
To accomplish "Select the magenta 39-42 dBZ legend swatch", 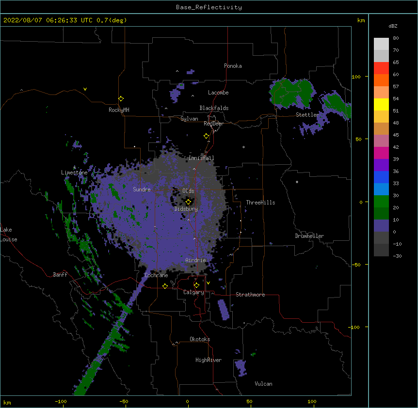I will click(x=381, y=153).
